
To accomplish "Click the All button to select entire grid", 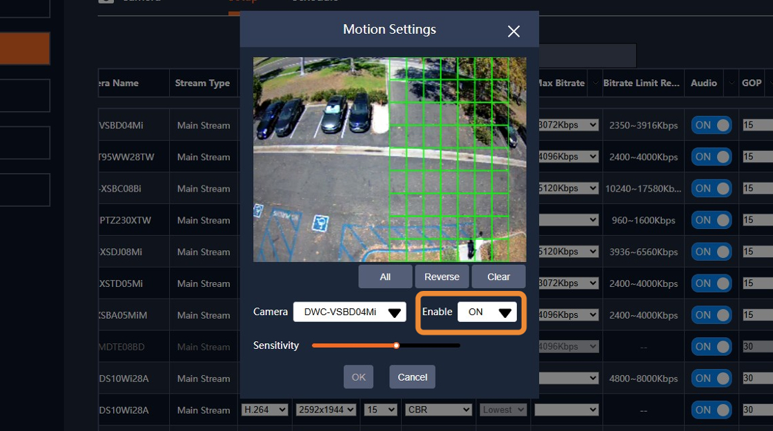I will pyautogui.click(x=385, y=277).
